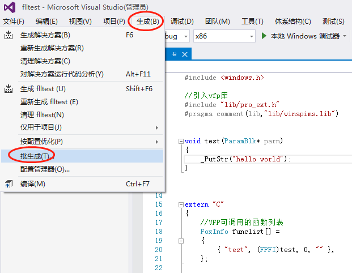Image resolution: width=352 pixels, height=273 pixels.
Task: Click the { "test", (FPFI)test, 0, "" } line
Action: tap(275, 250)
